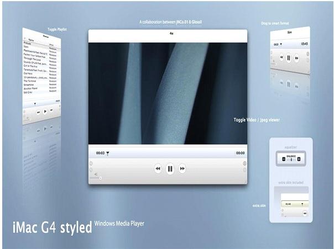
Task: Click the balance minus button in equalizer
Action: click(x=284, y=159)
